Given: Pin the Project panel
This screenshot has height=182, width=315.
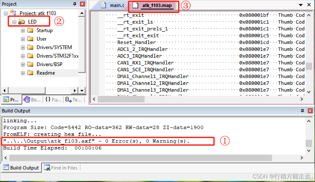Looking at the screenshot, I should pyautogui.click(x=75, y=4).
